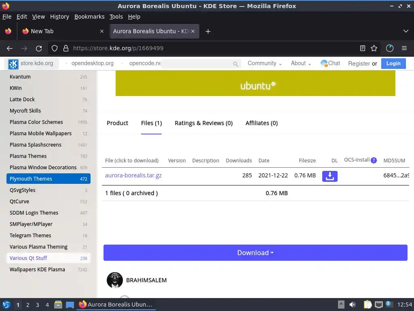Switch to the Affiliates (0) tab
Image resolution: width=414 pixels, height=311 pixels.
click(262, 123)
